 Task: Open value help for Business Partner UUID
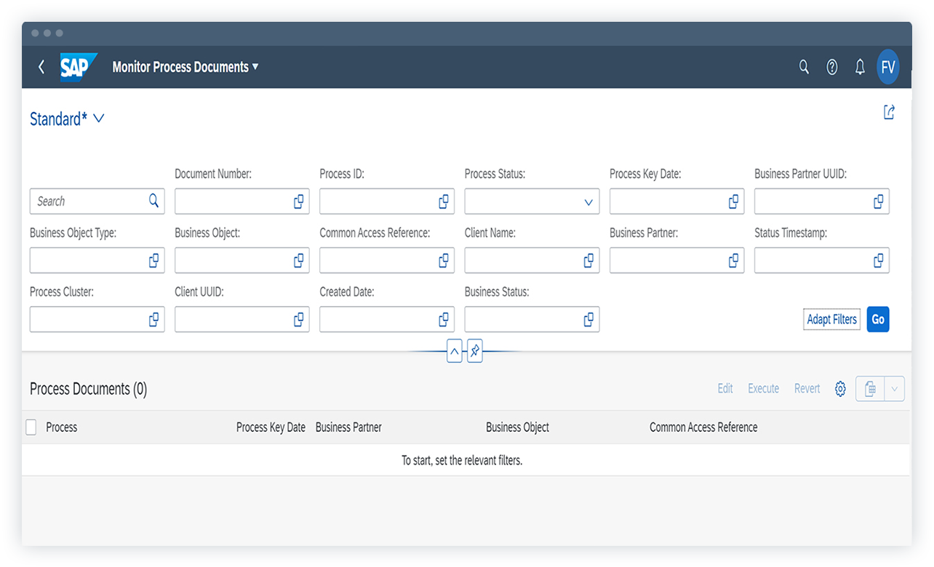pyautogui.click(x=879, y=201)
